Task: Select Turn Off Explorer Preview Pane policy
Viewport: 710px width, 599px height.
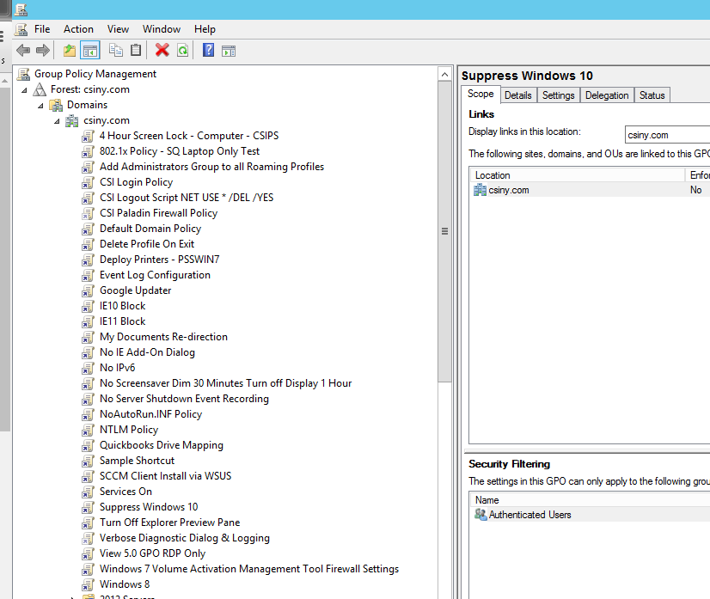Action: [x=170, y=523]
